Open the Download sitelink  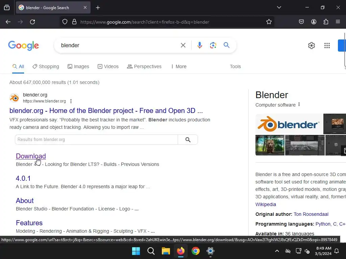click(x=31, y=156)
